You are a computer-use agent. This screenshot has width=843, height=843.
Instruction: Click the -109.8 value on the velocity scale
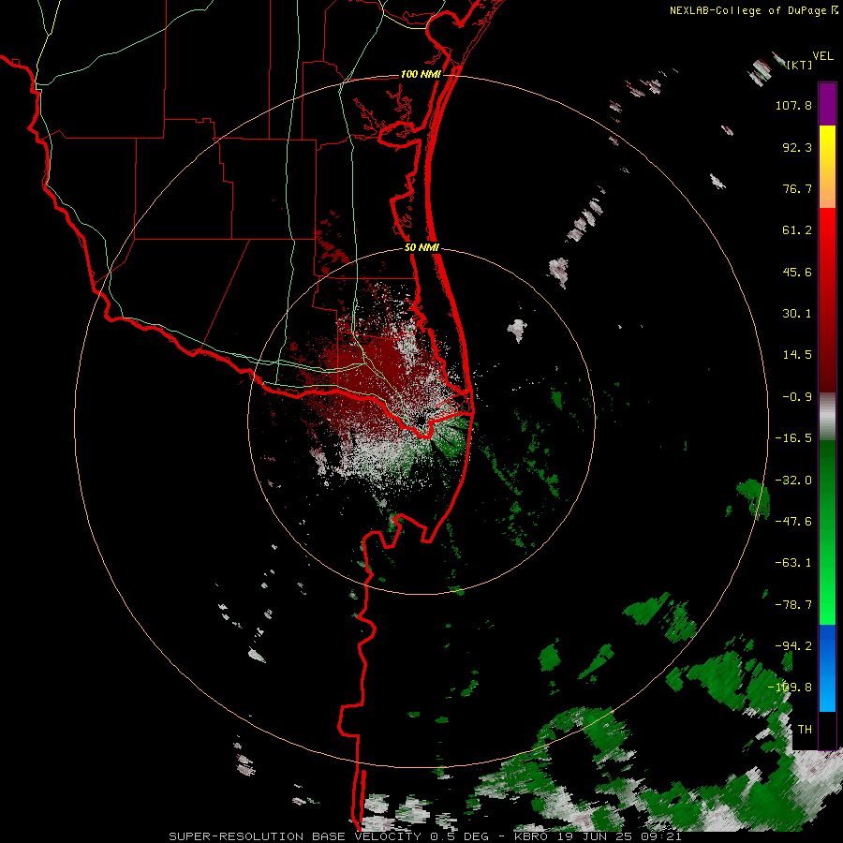[x=790, y=688]
